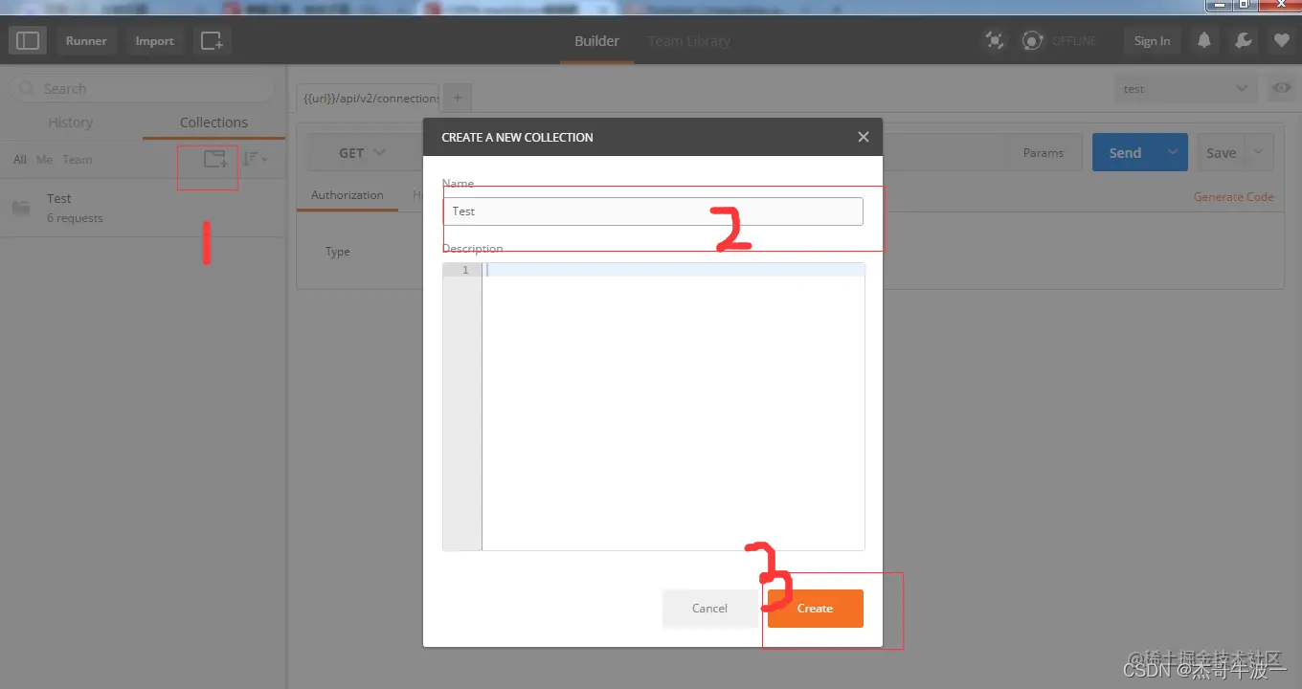Switch to the Collections tab
Screen dimensions: 1302x689
click(x=213, y=122)
